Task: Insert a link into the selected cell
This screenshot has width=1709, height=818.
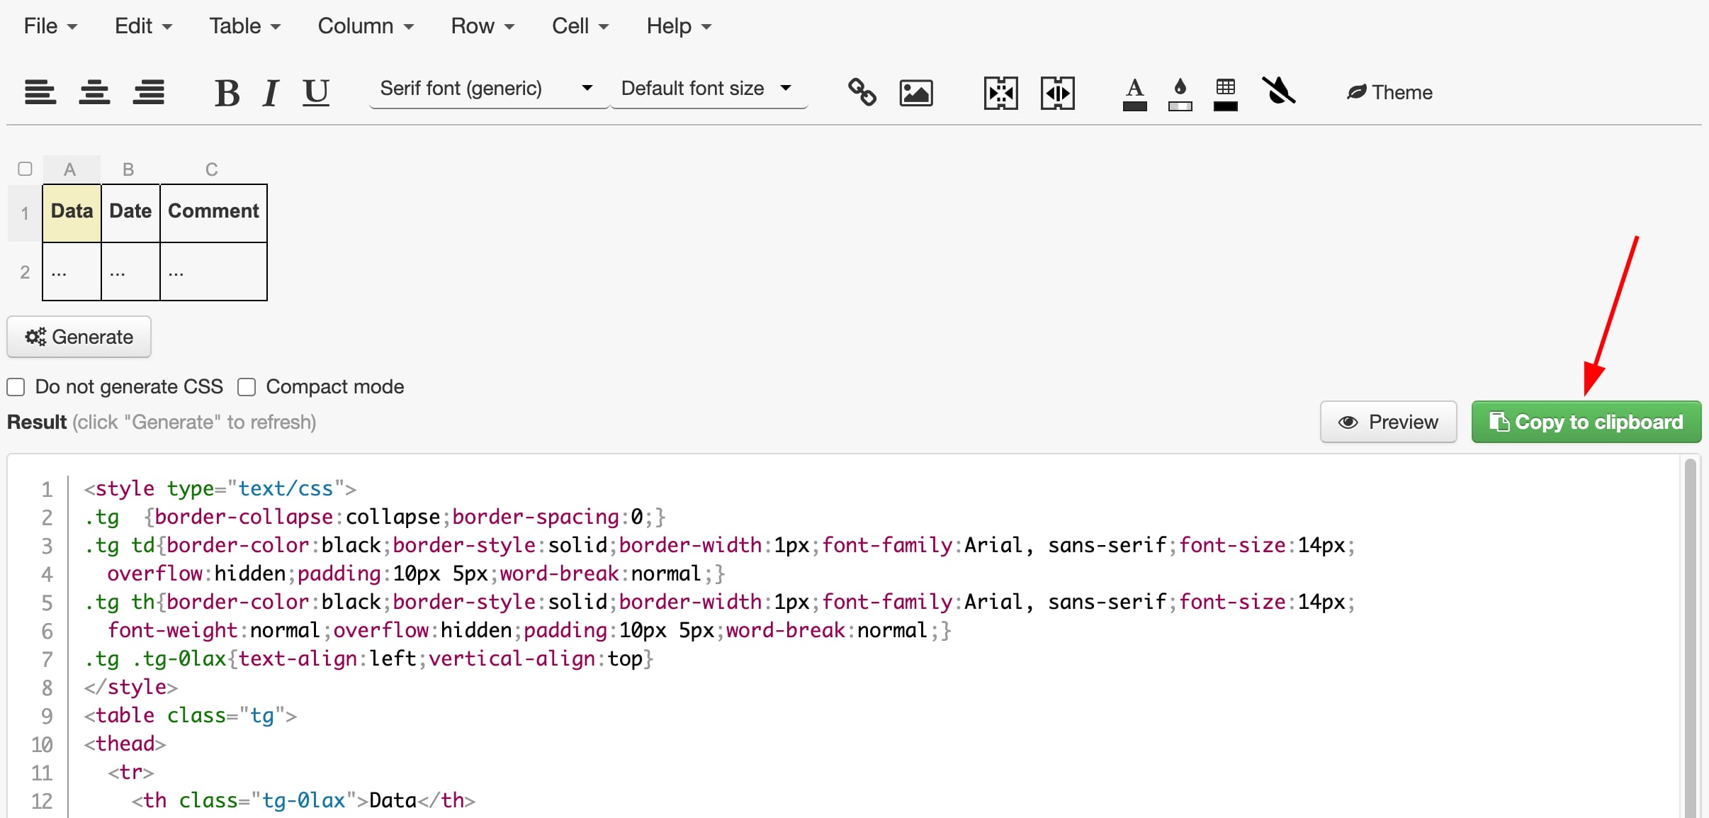Action: (862, 91)
